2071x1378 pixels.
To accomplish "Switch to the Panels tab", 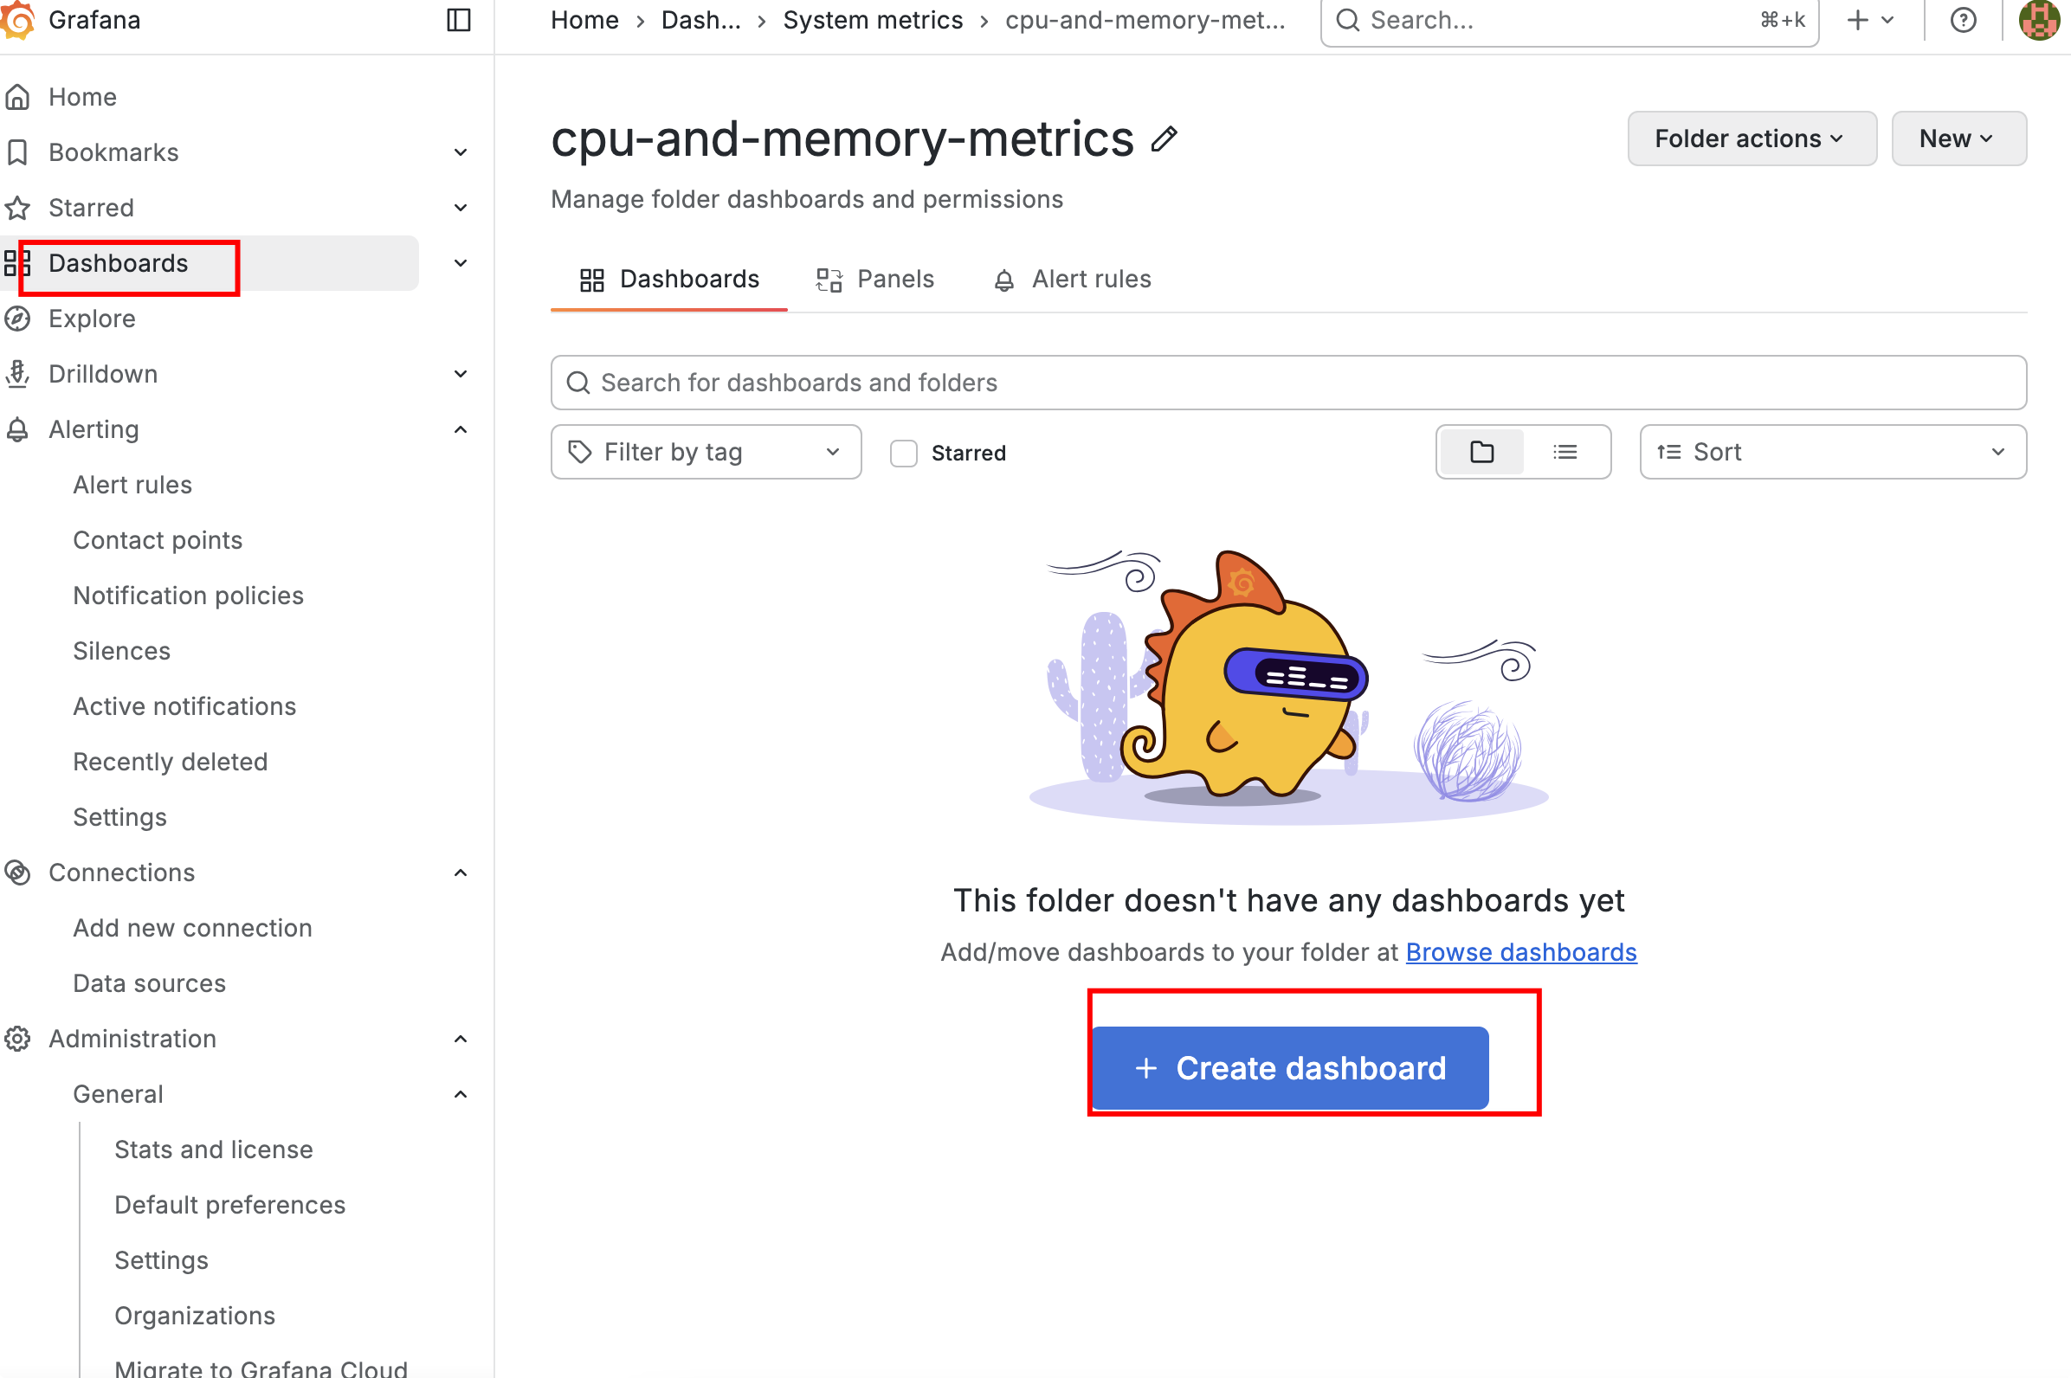I will tap(875, 280).
